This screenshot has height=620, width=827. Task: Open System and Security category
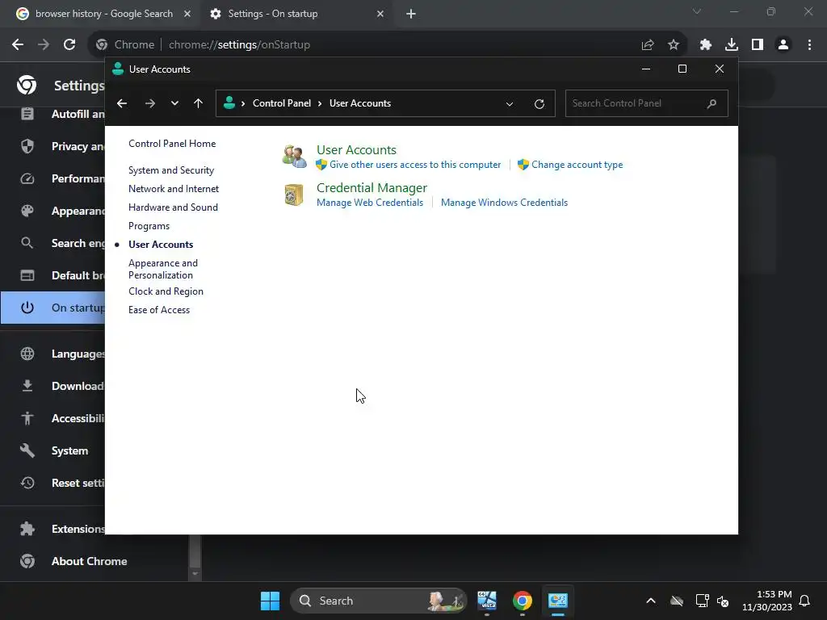(171, 170)
